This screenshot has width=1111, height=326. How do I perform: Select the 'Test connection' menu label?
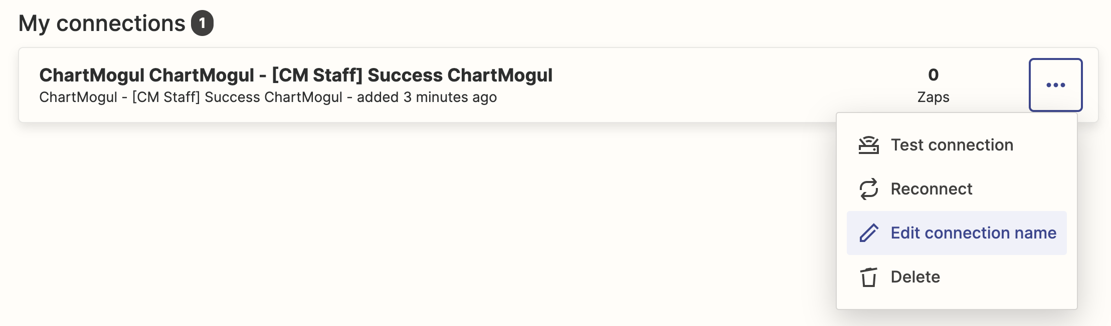[x=952, y=145]
